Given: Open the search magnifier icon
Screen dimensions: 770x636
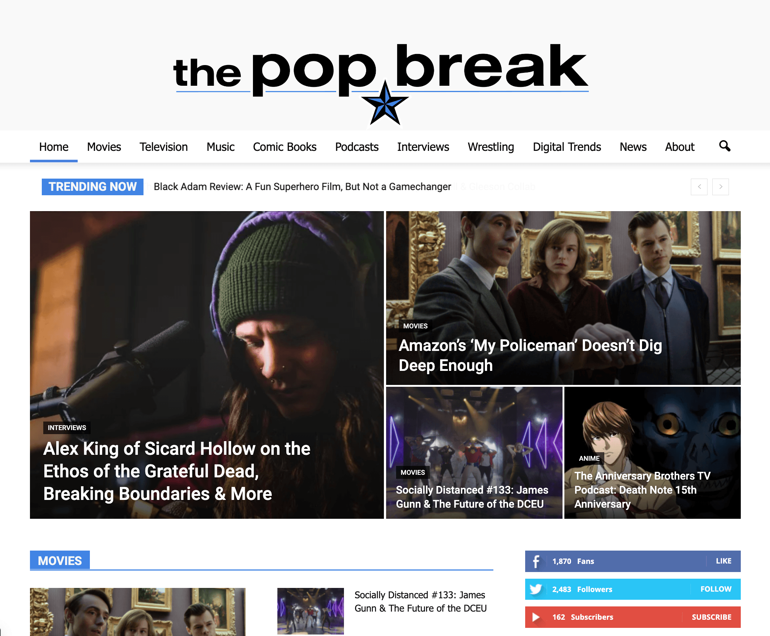Looking at the screenshot, I should pyautogui.click(x=725, y=146).
